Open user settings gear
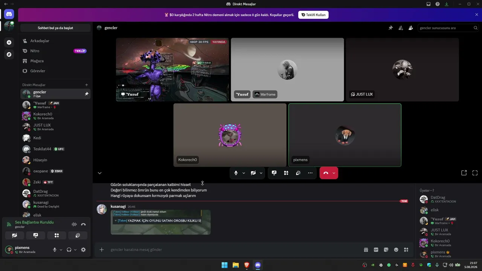The width and height of the screenshot is (482, 271). 83,250
